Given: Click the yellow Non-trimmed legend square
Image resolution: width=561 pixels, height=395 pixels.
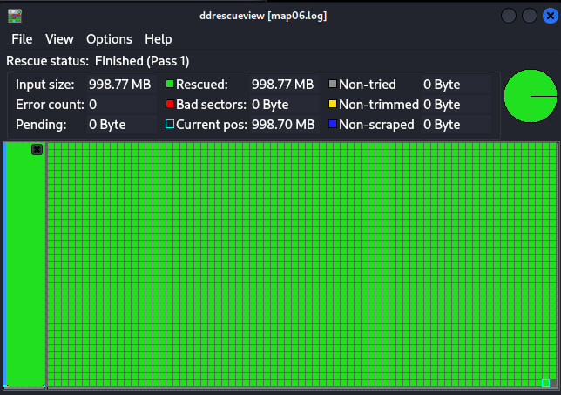Looking at the screenshot, I should click(333, 105).
